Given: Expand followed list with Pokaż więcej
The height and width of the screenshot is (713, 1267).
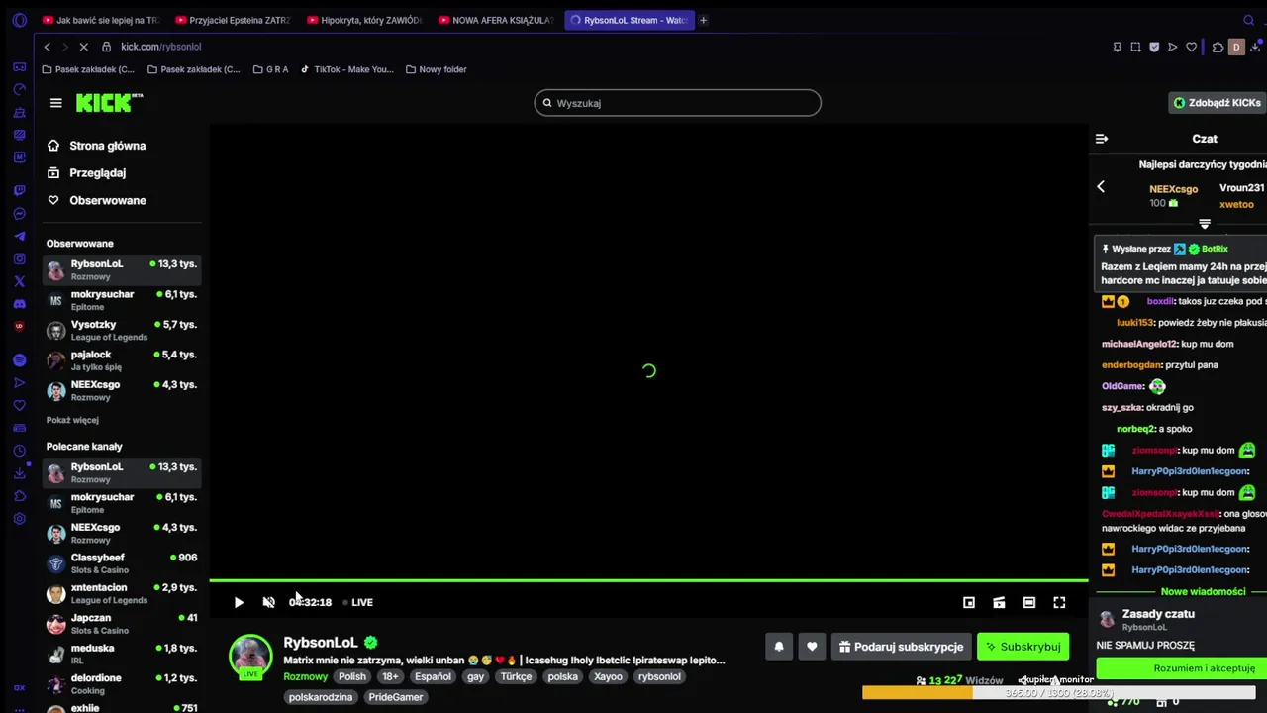Looking at the screenshot, I should [72, 420].
